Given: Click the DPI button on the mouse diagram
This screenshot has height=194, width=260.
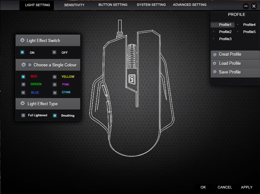Looking at the screenshot, I should 132,79.
